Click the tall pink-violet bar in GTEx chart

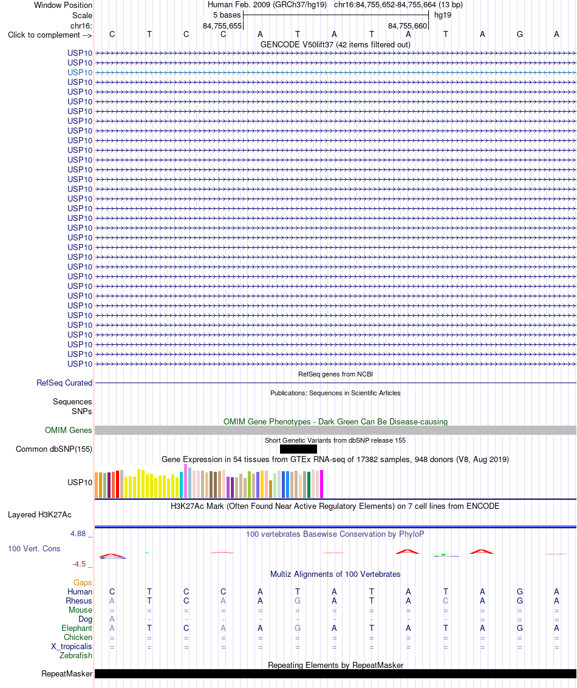(186, 481)
